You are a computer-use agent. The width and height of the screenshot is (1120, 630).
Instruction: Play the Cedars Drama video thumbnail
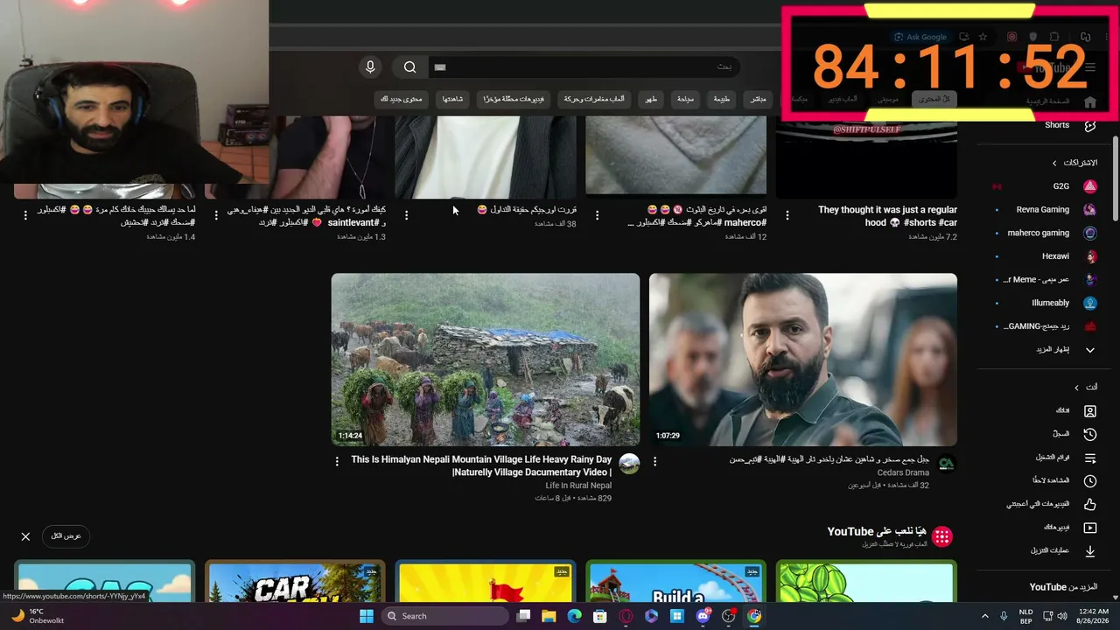coord(803,360)
